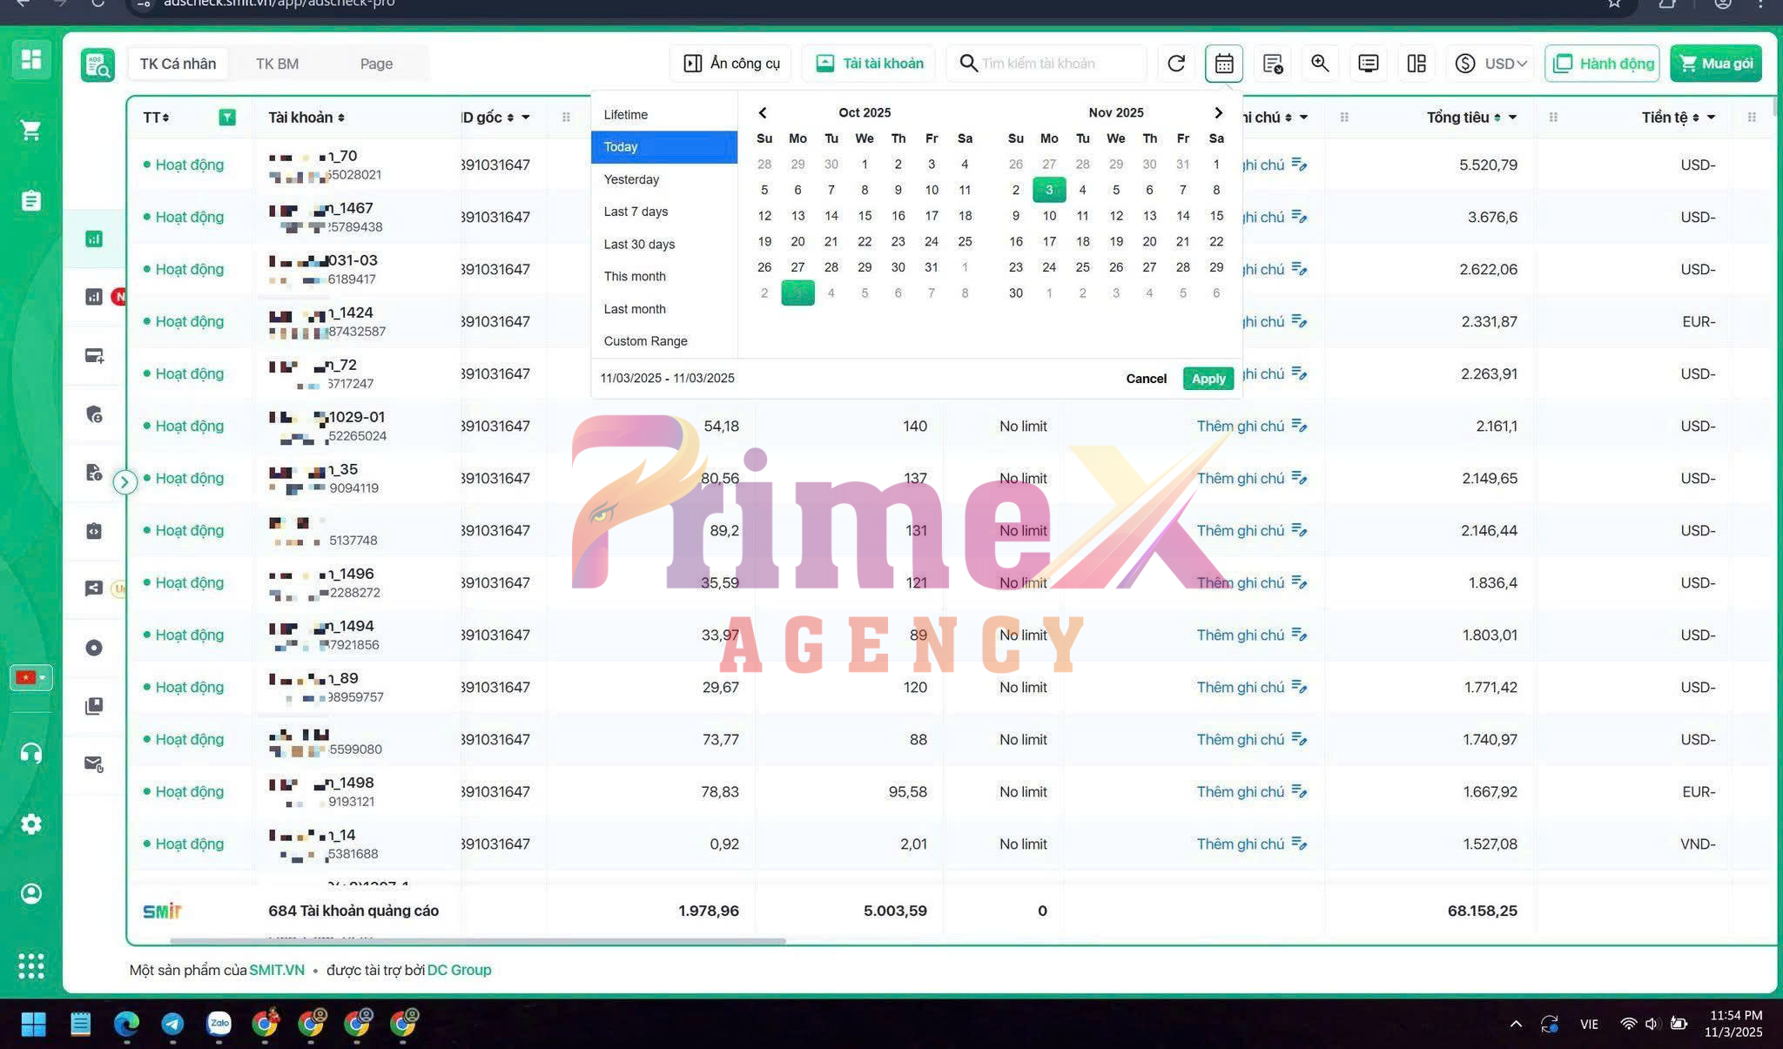This screenshot has width=1783, height=1049.
Task: Expand the sidebar with the round arrow toggle
Action: coord(124,481)
